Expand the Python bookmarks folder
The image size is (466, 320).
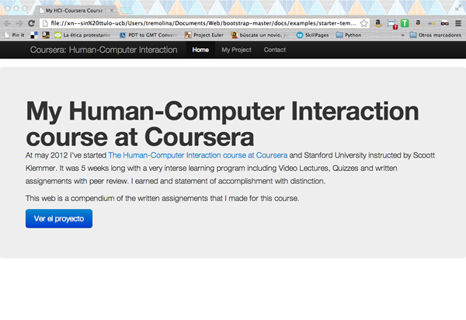[x=349, y=35]
